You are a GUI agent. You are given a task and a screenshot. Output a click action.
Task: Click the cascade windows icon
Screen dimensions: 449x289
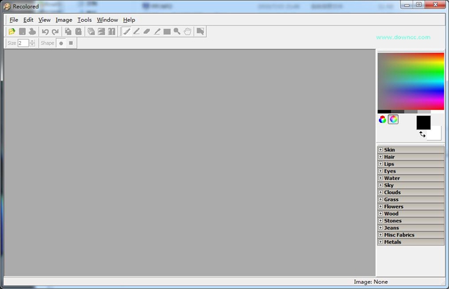tap(91, 32)
